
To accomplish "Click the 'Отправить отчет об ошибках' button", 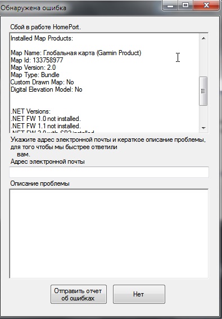I will [x=79, y=294].
